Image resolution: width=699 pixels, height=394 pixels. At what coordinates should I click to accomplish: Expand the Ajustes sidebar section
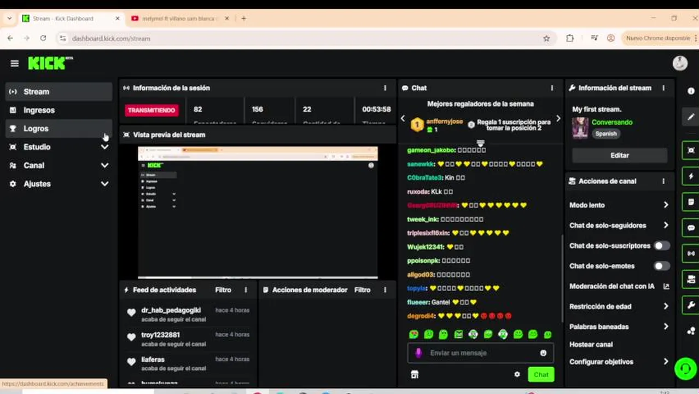click(104, 184)
